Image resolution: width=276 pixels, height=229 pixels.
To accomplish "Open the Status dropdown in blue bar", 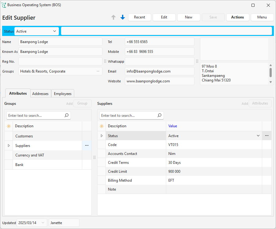I will coord(55,31).
